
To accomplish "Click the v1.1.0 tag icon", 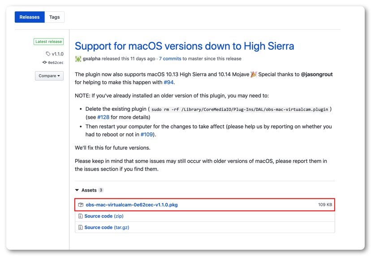I will pos(48,54).
